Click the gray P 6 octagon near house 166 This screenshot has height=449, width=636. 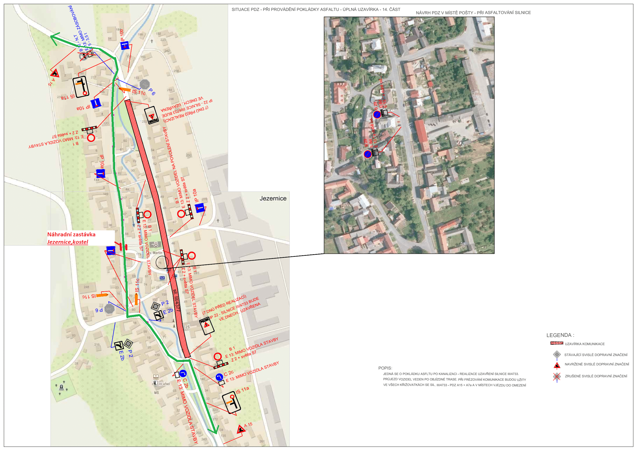pos(109,309)
